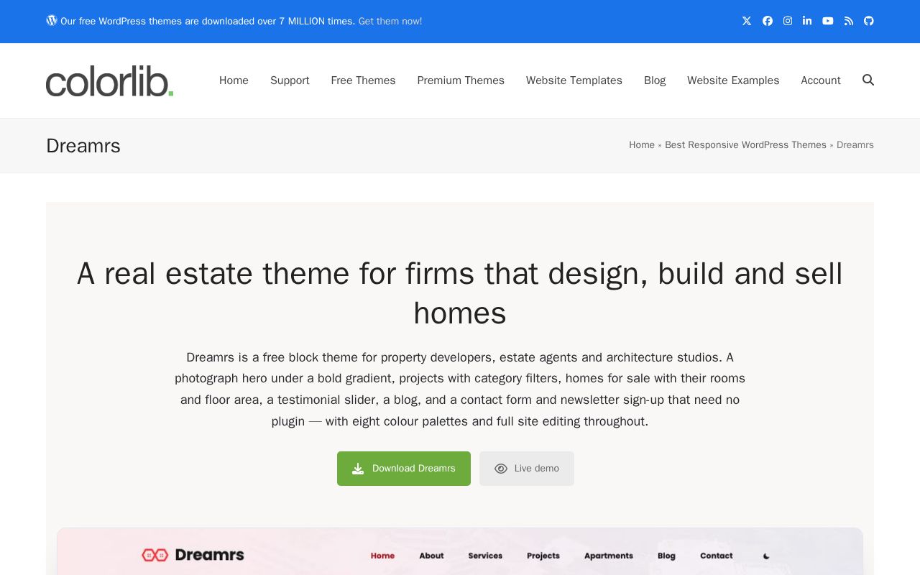The height and width of the screenshot is (575, 920).
Task: Click the search magnifier icon in navigation
Action: [868, 80]
